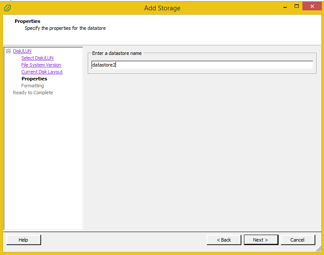Click the resize grip in bottom corner
324x255 pixels.
318,249
